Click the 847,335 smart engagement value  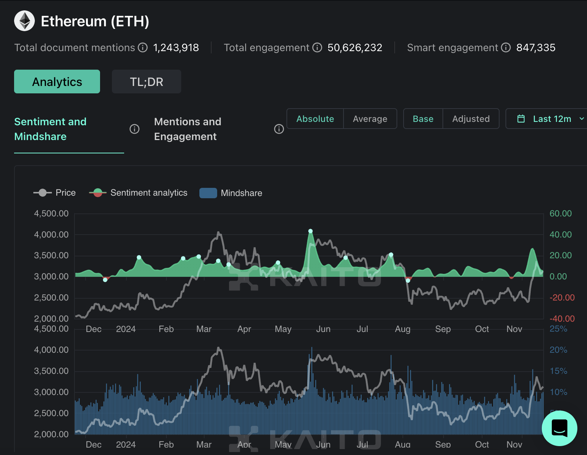click(x=536, y=47)
